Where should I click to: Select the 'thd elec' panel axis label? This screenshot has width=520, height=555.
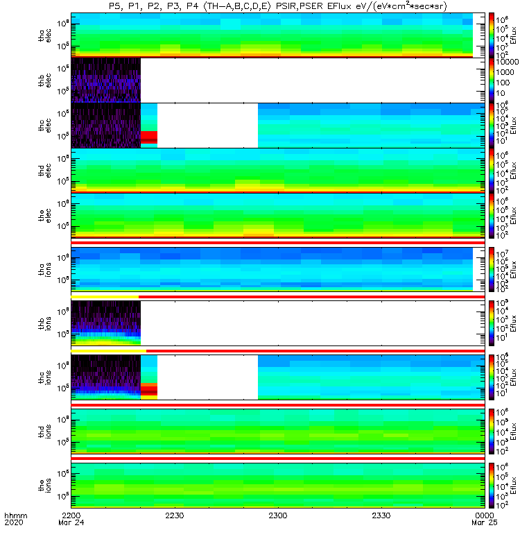click(45, 170)
